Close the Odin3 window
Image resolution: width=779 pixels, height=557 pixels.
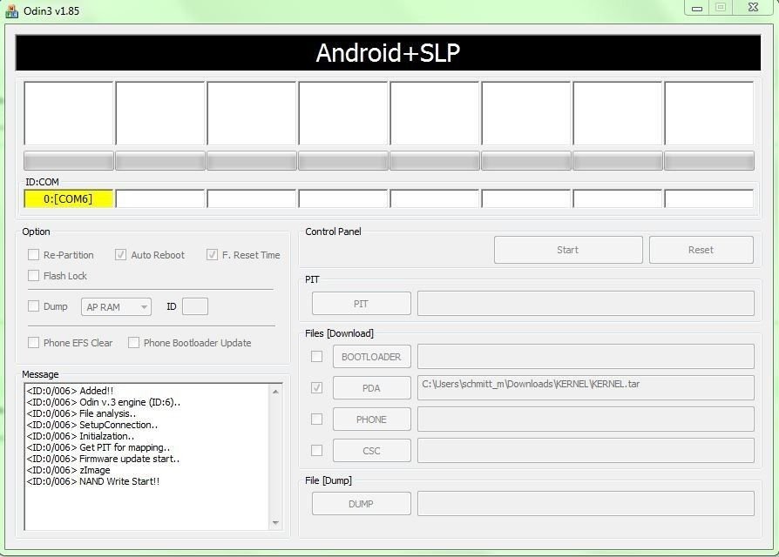pyautogui.click(x=753, y=8)
